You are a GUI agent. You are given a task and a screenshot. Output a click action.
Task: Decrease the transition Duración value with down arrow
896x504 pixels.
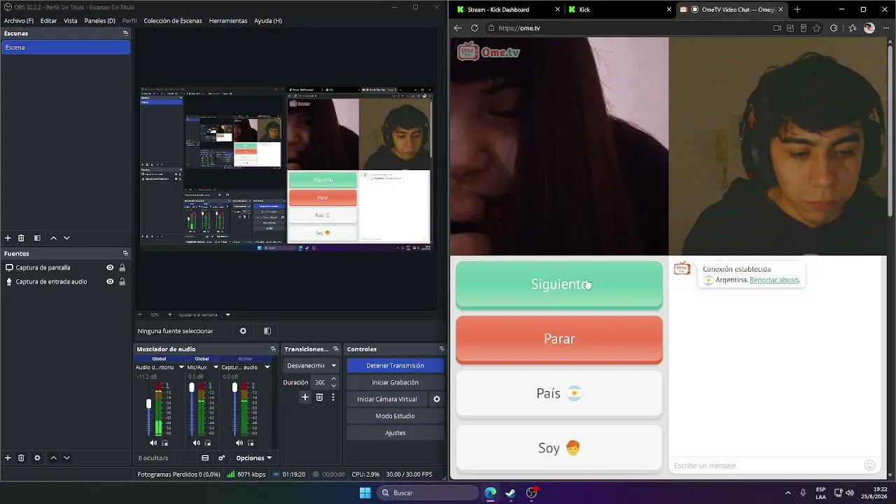click(333, 386)
